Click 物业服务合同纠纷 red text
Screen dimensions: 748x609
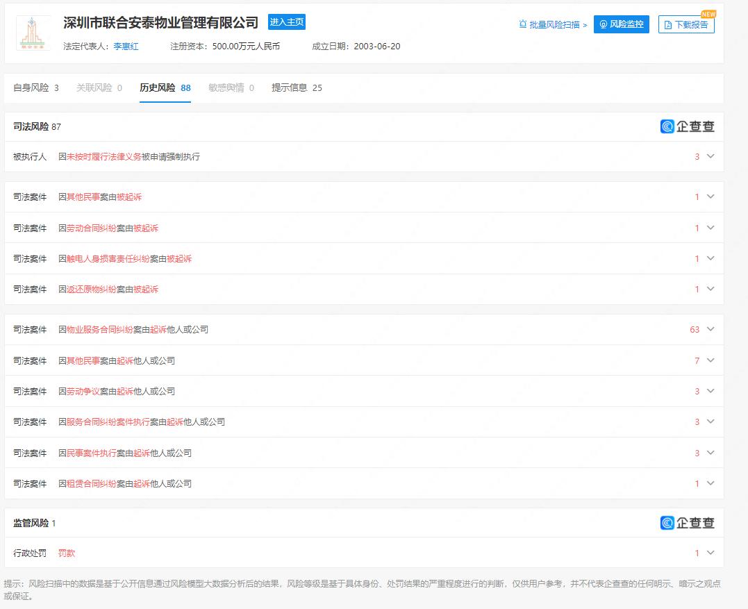[100, 330]
